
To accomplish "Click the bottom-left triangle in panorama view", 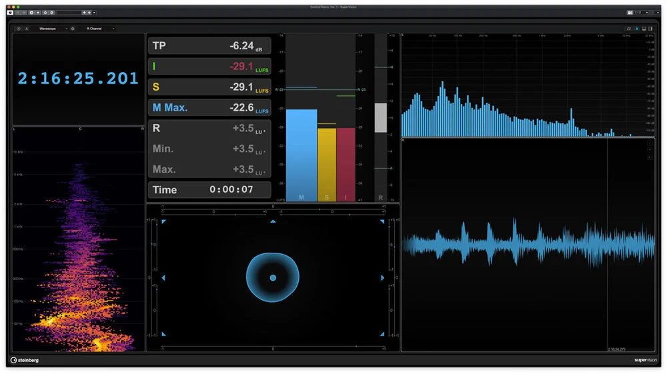I will (x=164, y=334).
